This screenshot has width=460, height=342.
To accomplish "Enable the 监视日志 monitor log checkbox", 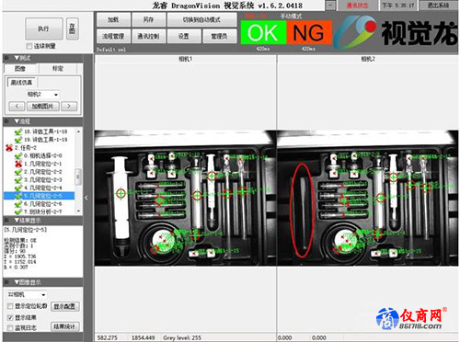I will click(x=10, y=328).
